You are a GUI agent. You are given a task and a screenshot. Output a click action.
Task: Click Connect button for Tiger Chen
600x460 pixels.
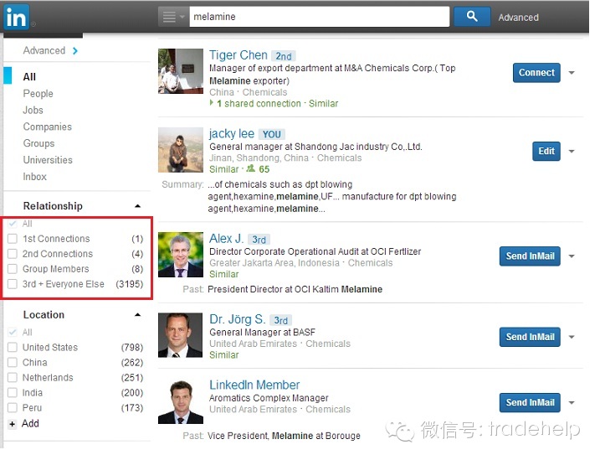tap(536, 73)
